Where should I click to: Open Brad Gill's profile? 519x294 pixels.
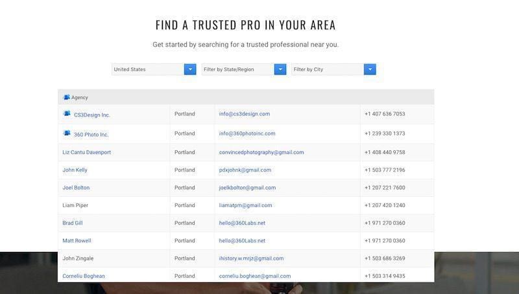coord(72,223)
